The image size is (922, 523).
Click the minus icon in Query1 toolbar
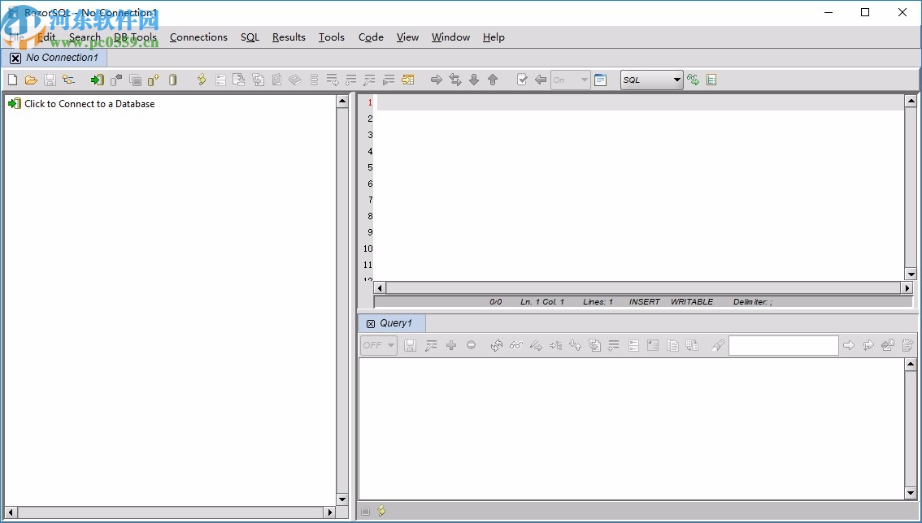(x=471, y=345)
